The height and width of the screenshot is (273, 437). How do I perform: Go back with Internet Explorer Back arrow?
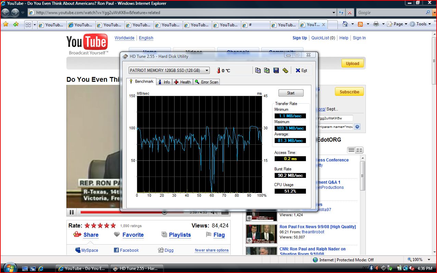[x=6, y=13]
